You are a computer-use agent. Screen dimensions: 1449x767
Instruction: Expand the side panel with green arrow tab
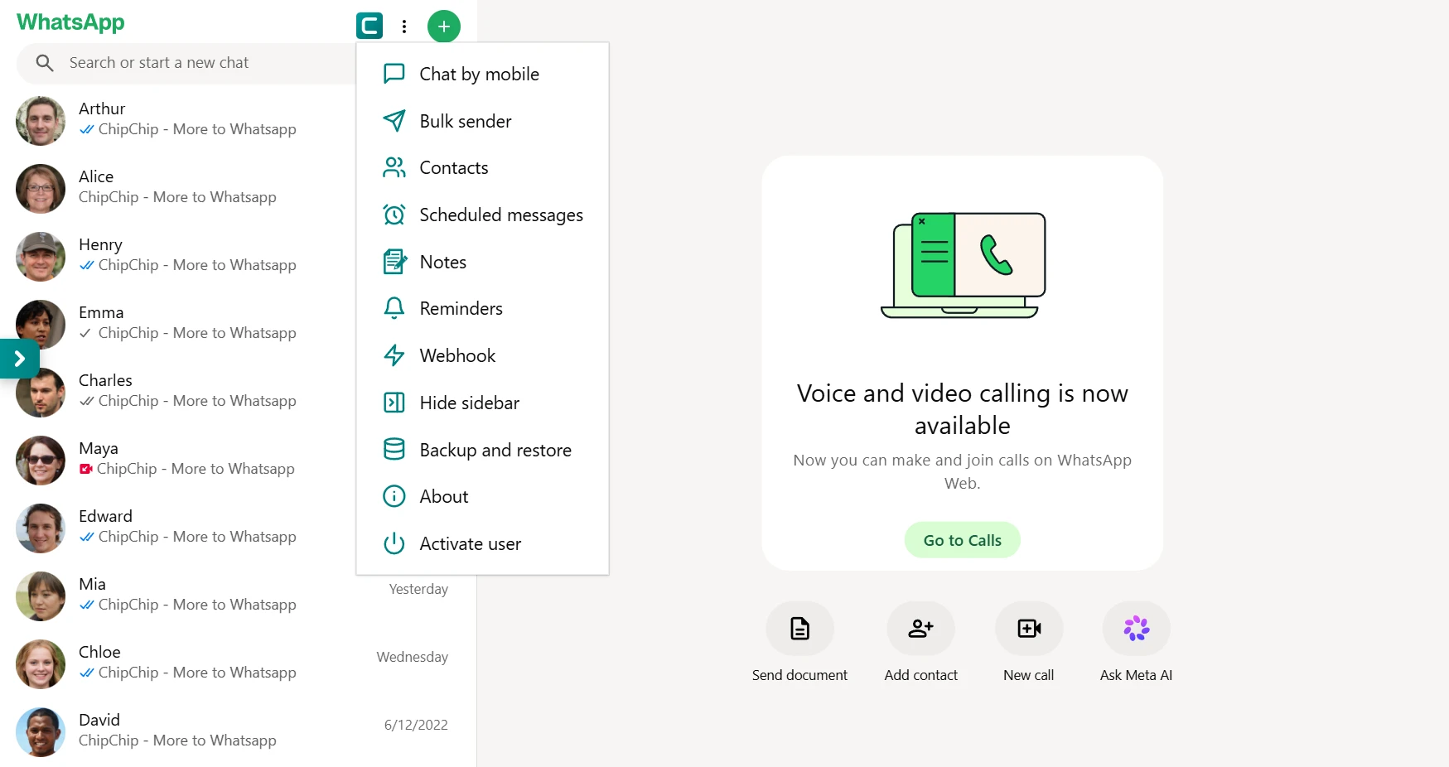point(20,359)
